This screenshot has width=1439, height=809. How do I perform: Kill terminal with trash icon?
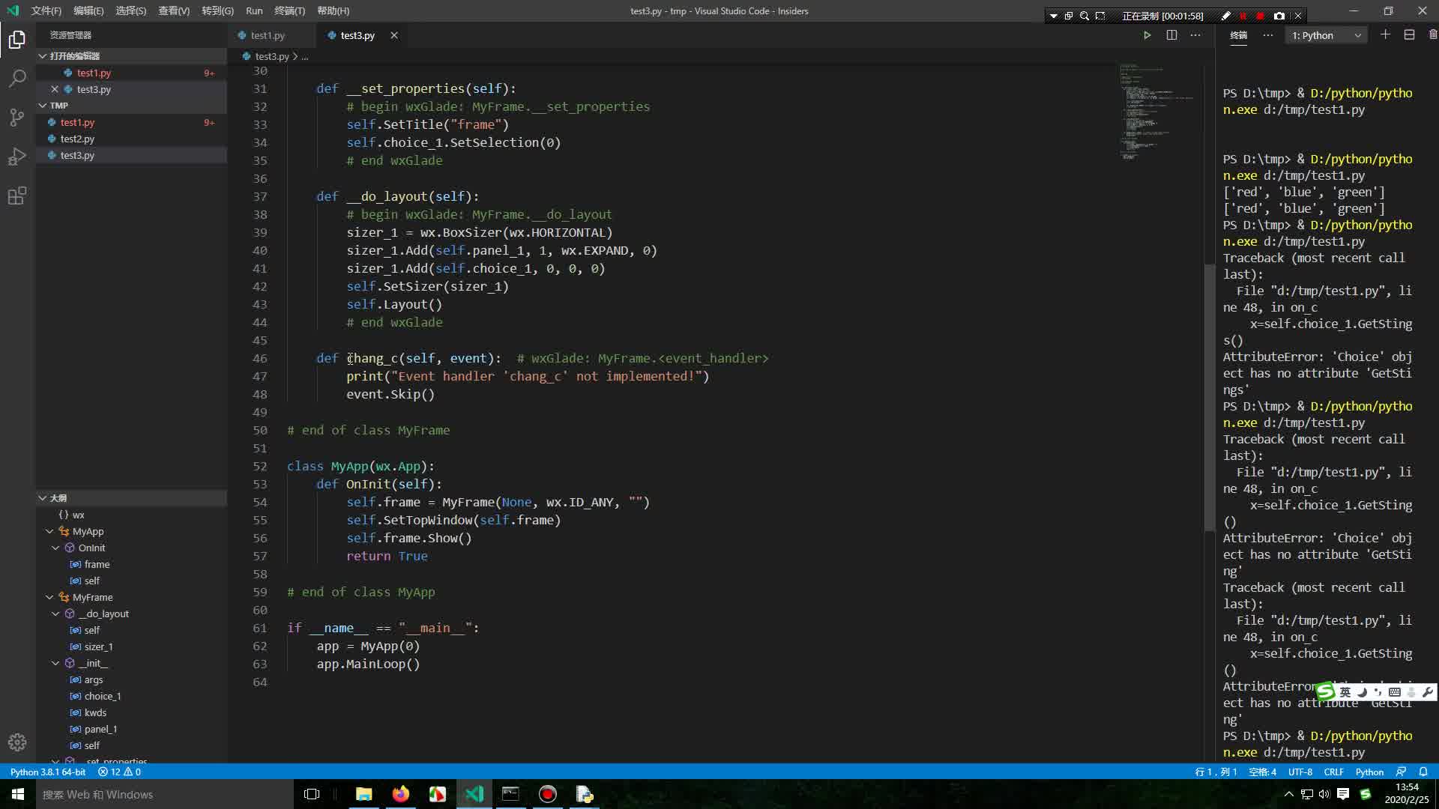[x=1432, y=35]
